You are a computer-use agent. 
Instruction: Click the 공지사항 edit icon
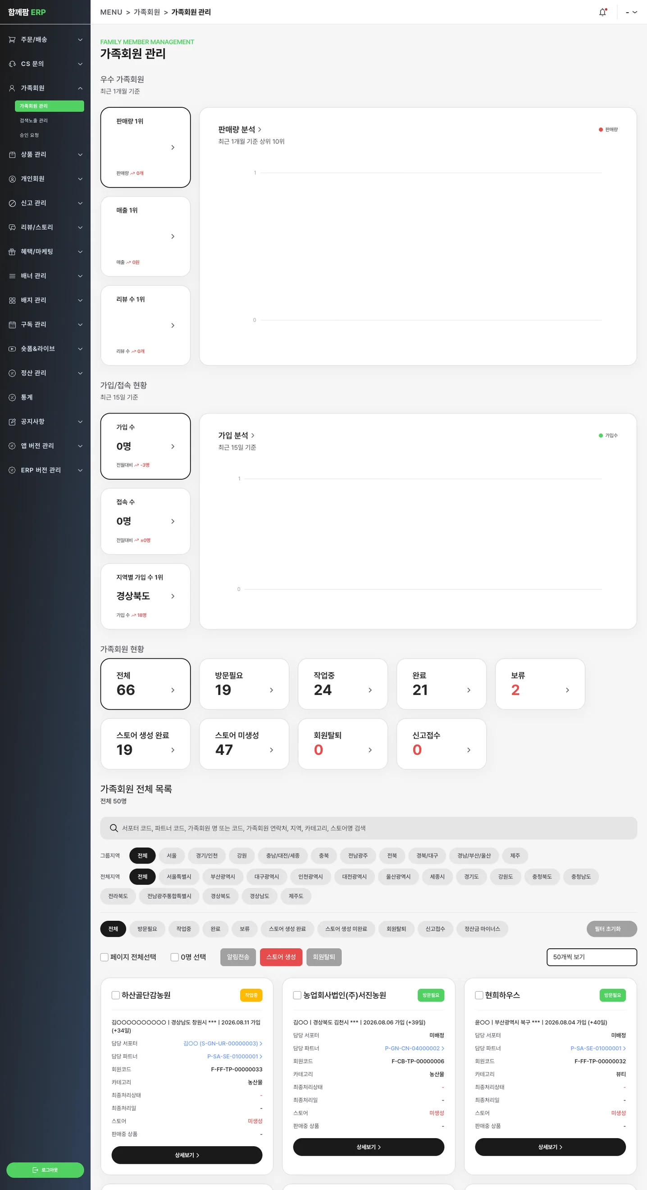(12, 422)
